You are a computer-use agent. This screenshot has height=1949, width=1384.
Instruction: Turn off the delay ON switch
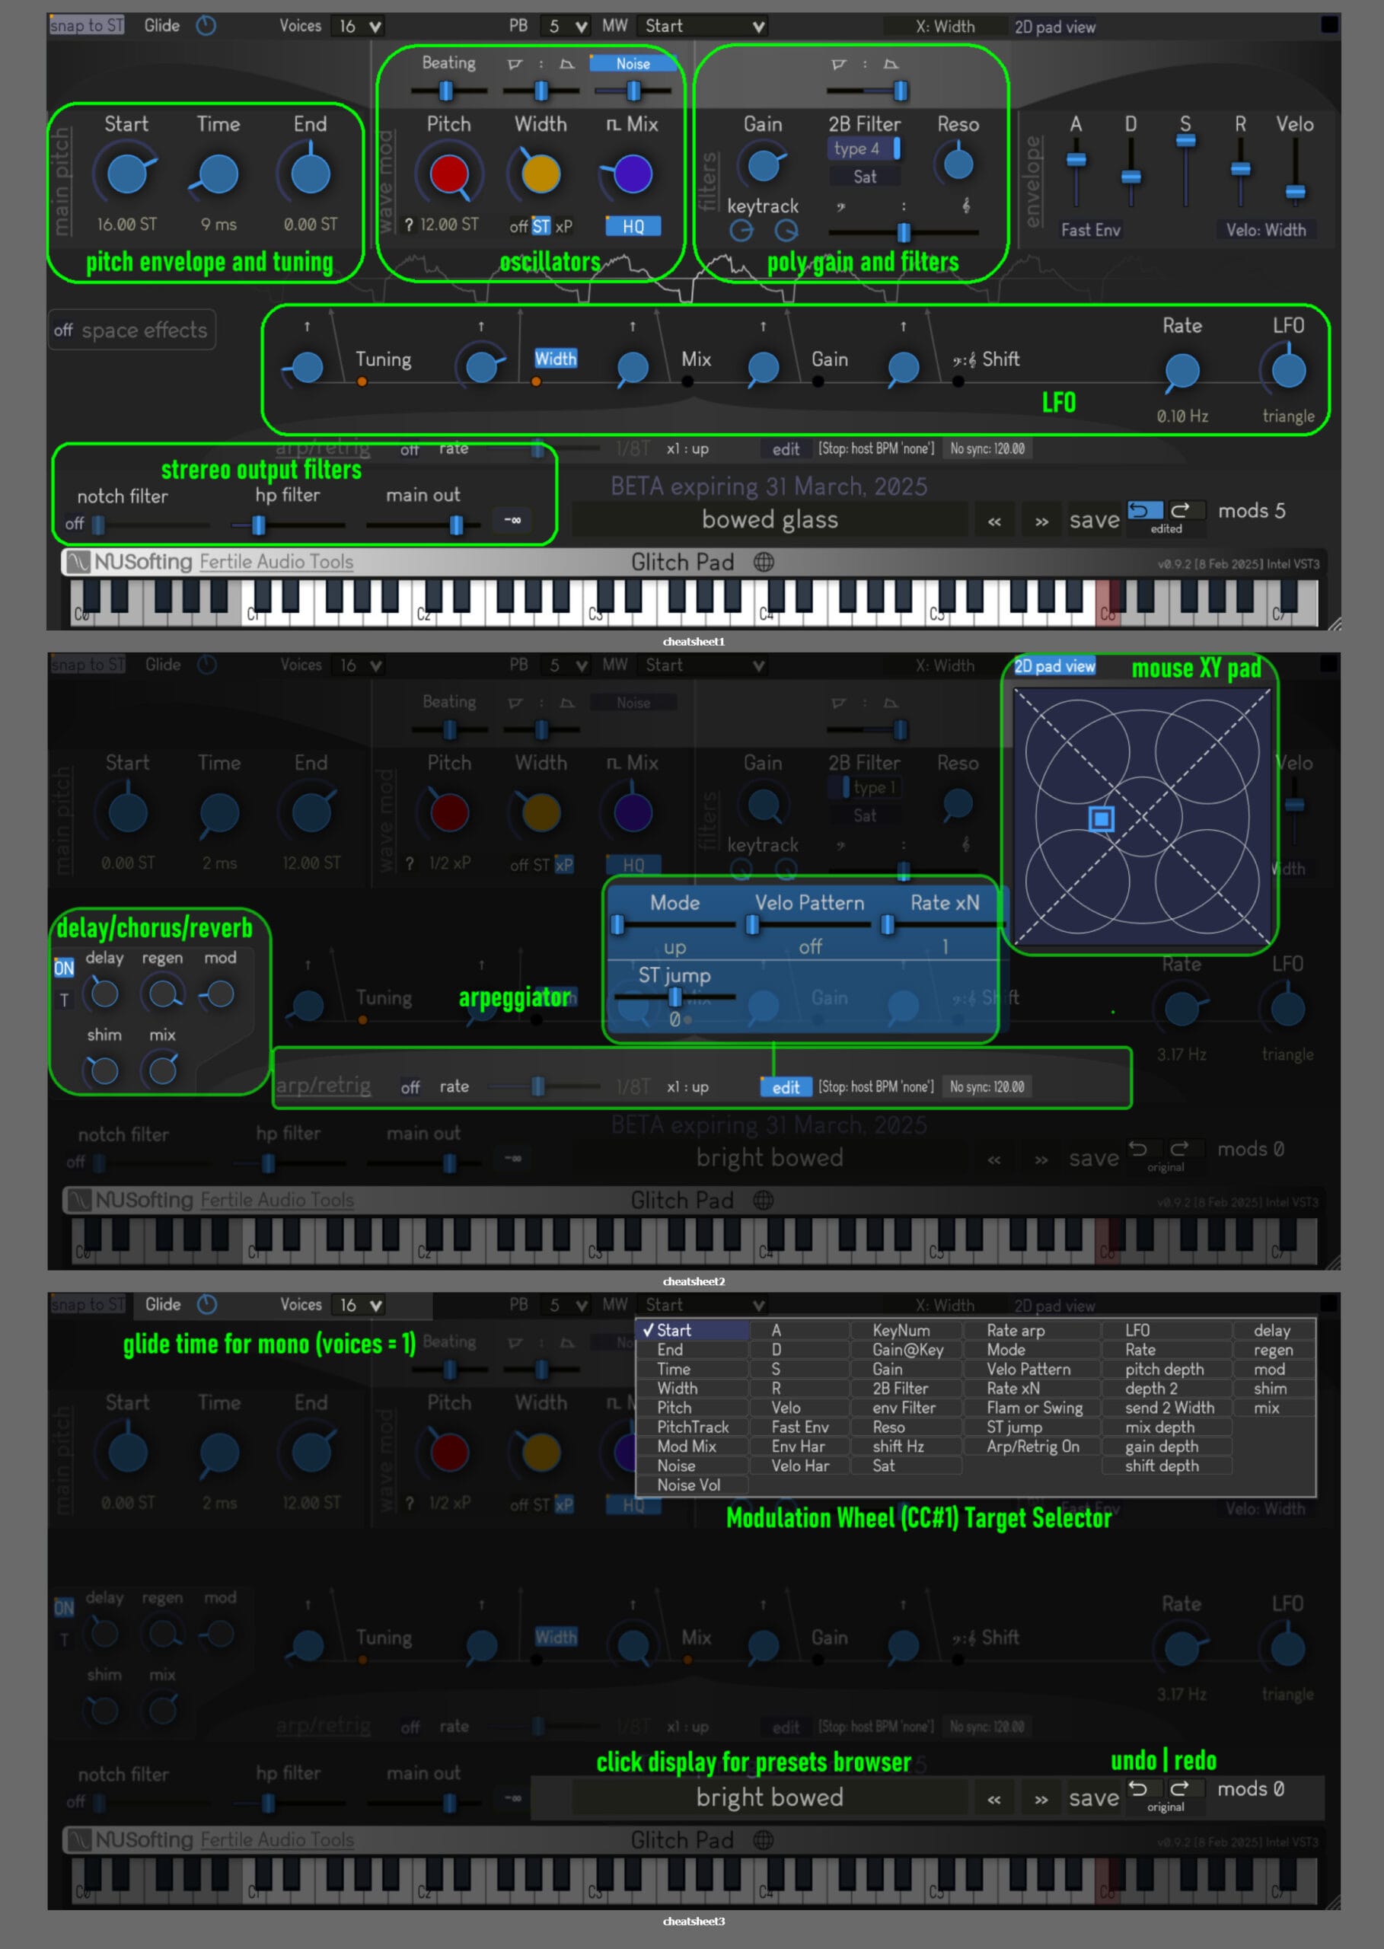point(63,968)
